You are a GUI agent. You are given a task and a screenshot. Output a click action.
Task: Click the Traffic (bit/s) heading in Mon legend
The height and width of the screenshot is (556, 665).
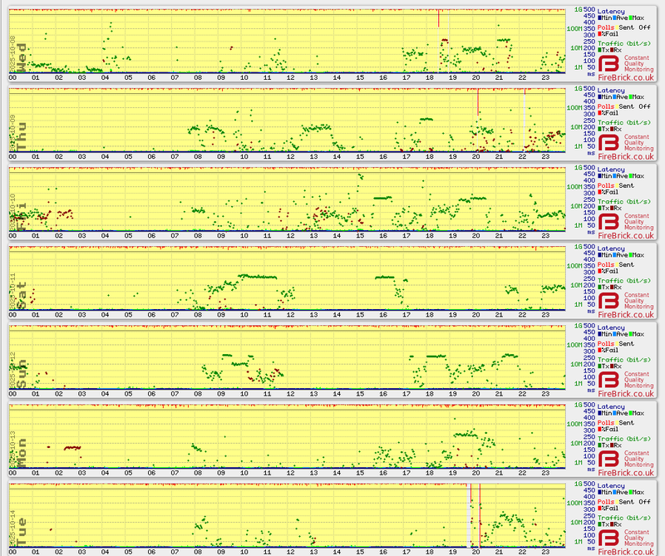click(625, 437)
